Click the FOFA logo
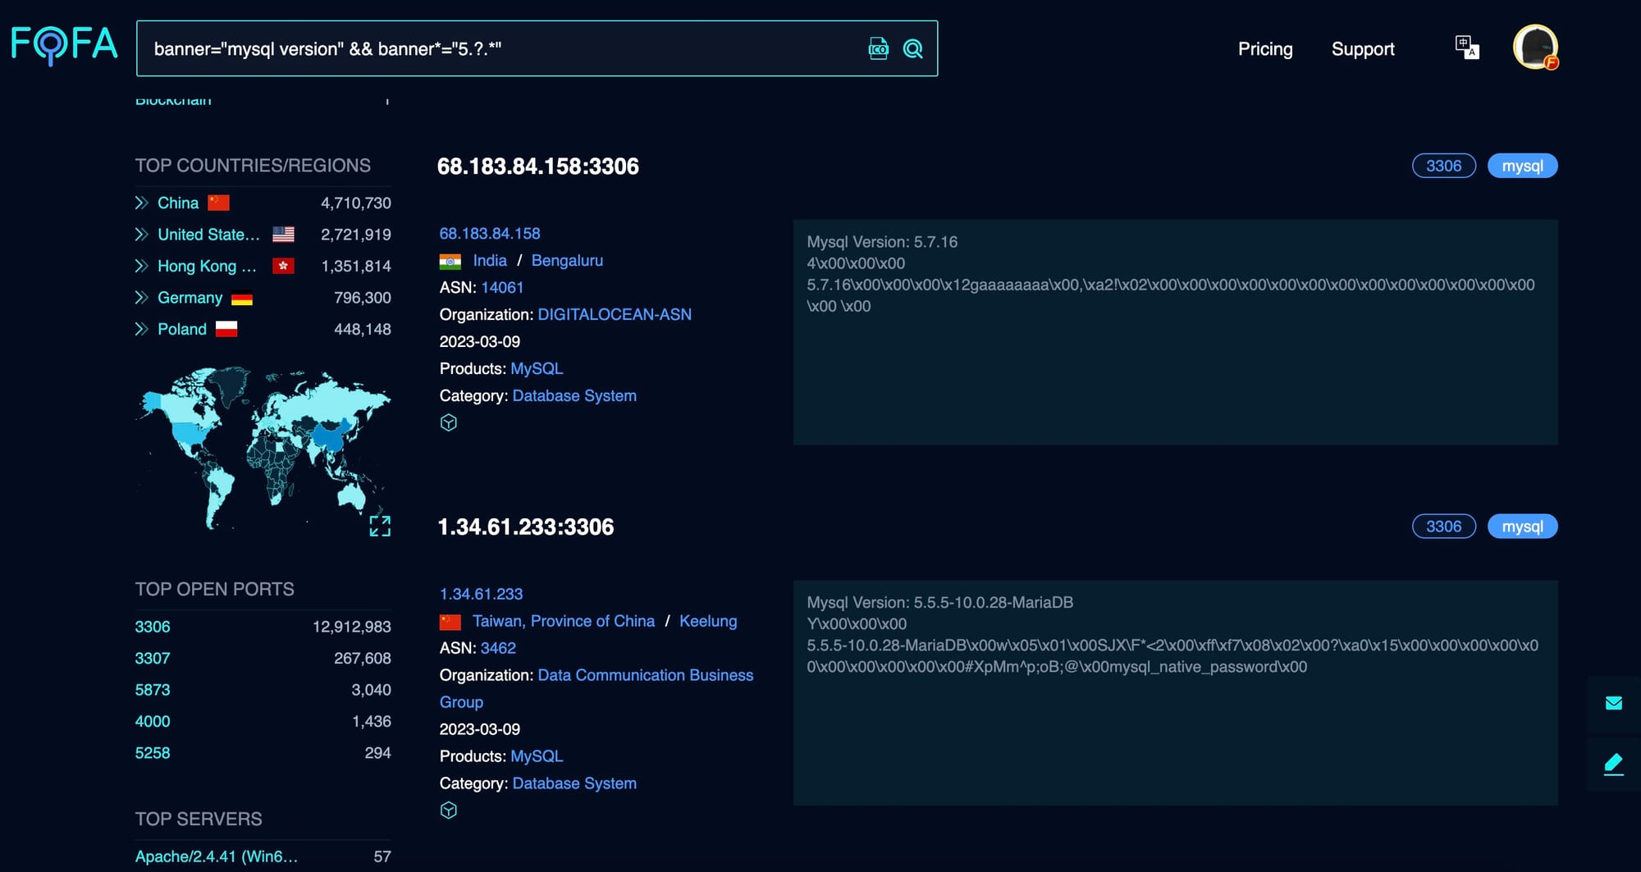 64,45
